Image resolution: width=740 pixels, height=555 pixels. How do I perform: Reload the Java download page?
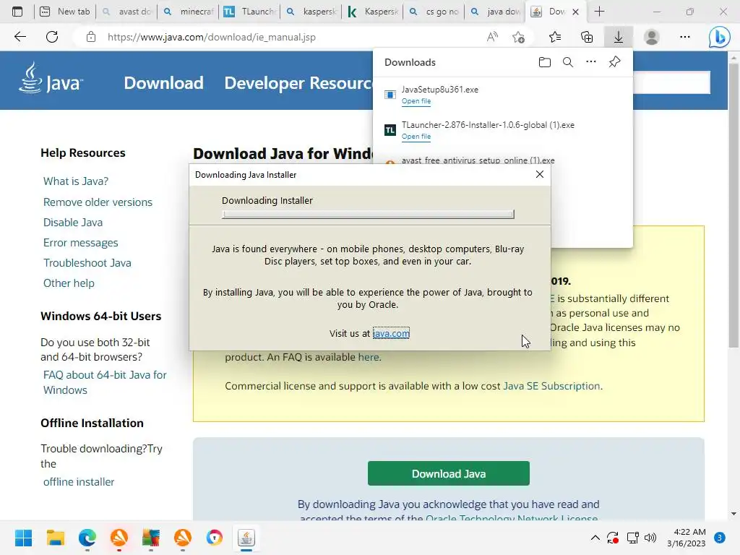click(x=52, y=37)
